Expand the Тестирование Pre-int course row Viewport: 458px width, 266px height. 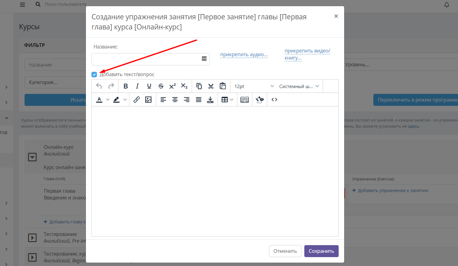point(32,238)
